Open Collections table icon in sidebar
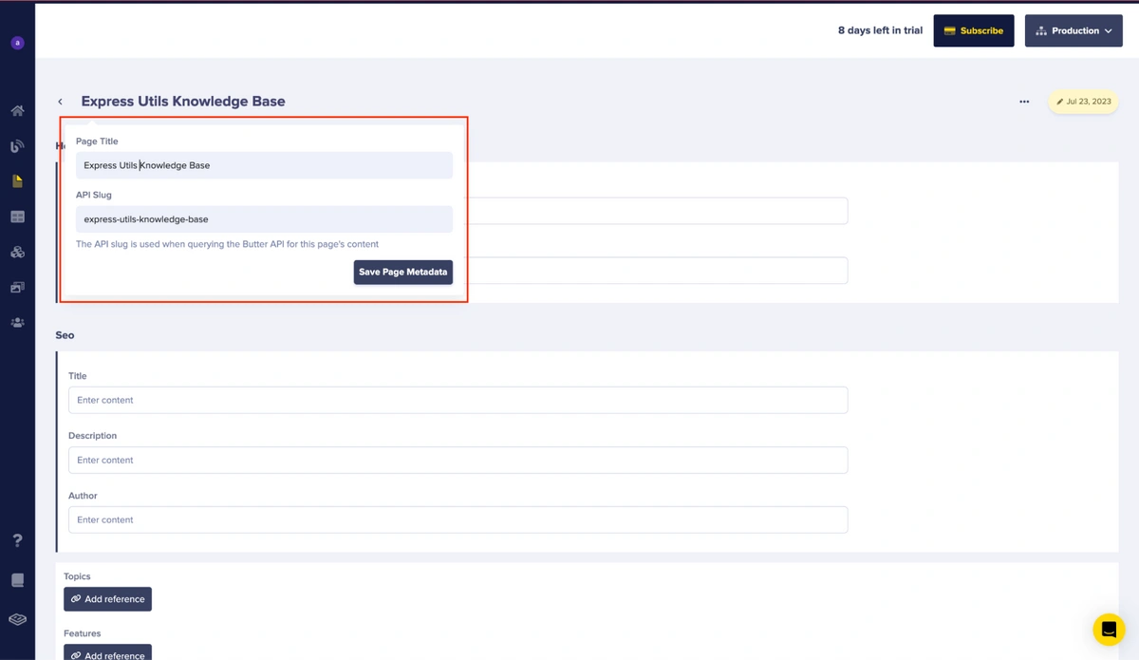The width and height of the screenshot is (1139, 660). pos(17,217)
